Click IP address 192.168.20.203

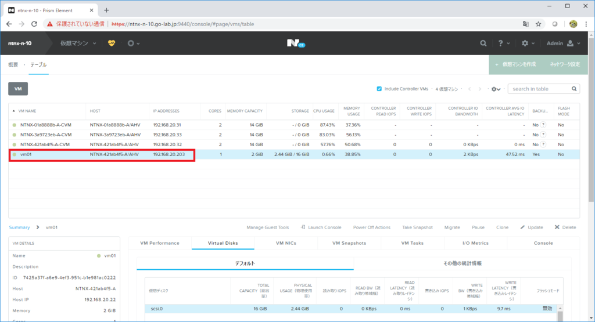pyautogui.click(x=169, y=154)
